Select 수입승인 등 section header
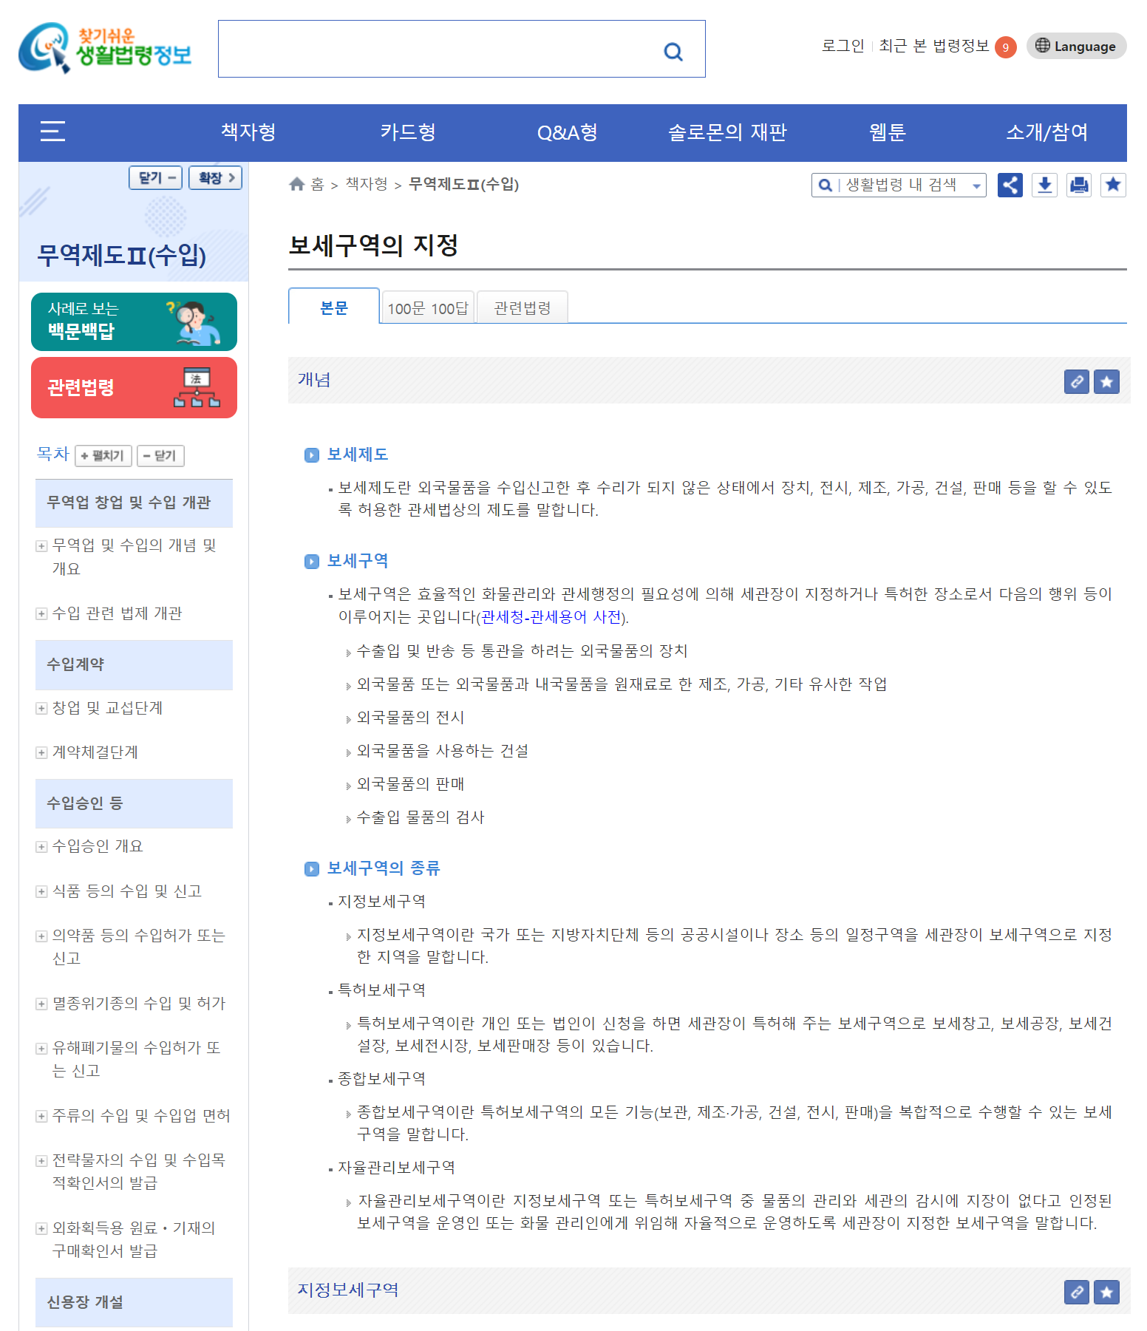 134,803
